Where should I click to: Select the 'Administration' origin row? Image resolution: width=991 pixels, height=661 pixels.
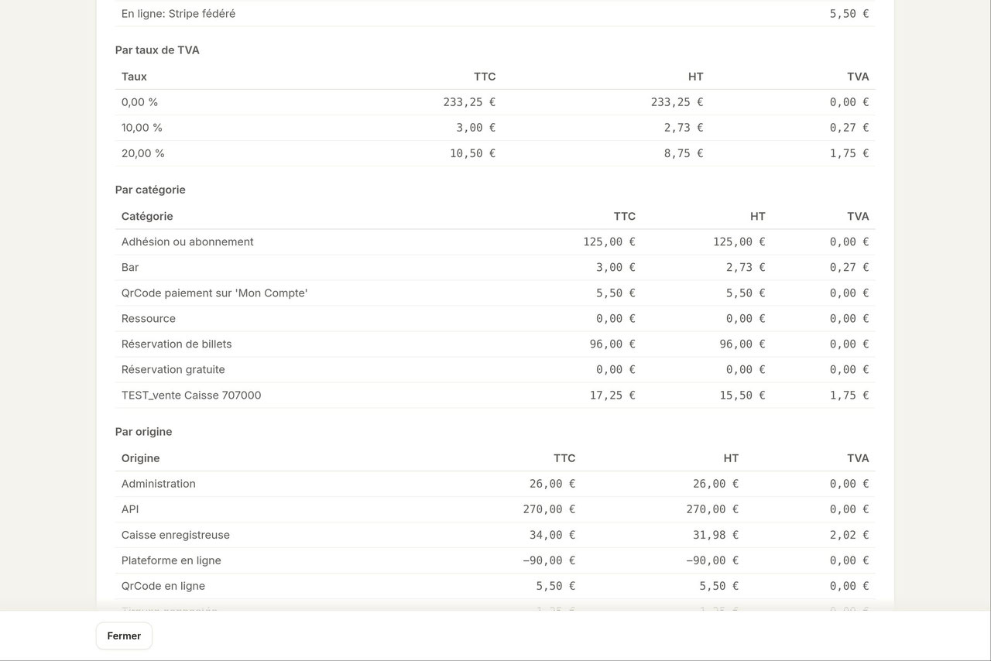tap(495, 484)
